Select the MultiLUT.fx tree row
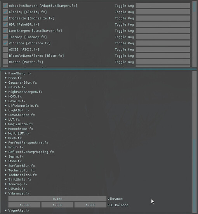 pyautogui.click(x=19, y=133)
